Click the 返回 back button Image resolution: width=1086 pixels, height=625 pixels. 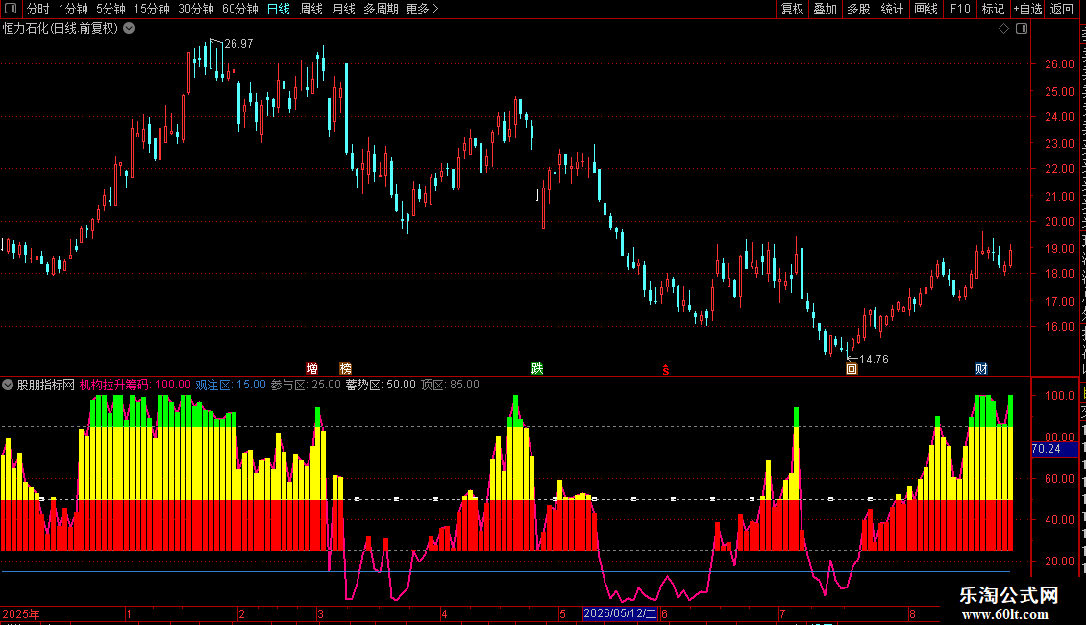1062,9
